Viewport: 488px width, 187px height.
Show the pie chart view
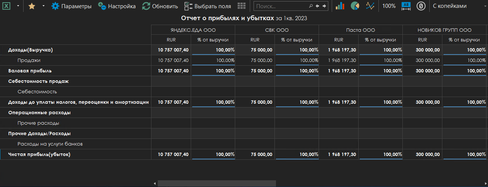[355, 6]
